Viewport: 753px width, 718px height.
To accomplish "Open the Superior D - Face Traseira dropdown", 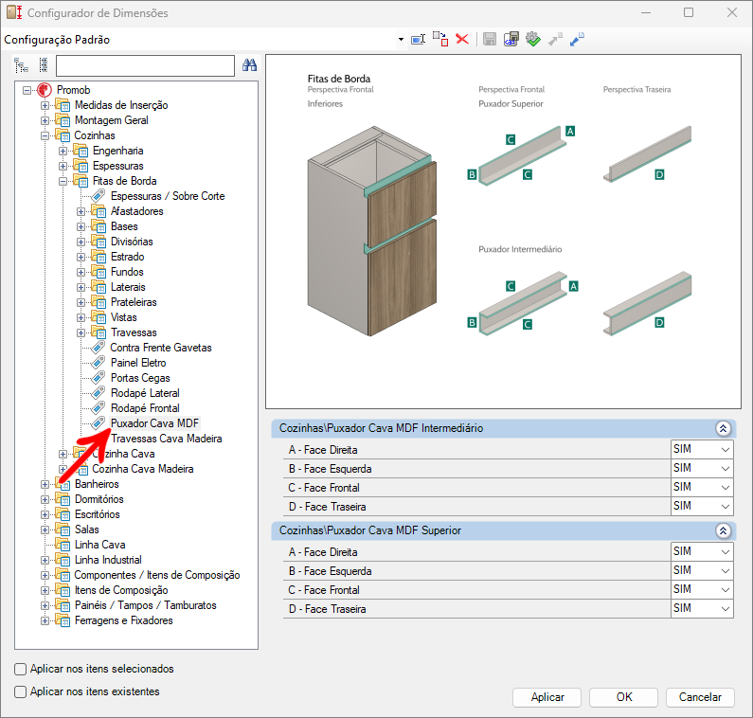I will tap(725, 608).
